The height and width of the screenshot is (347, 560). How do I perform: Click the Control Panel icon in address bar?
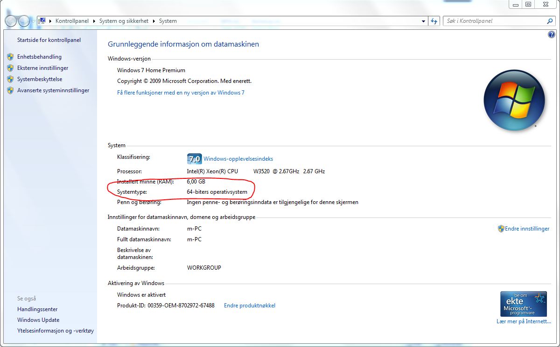coord(42,21)
